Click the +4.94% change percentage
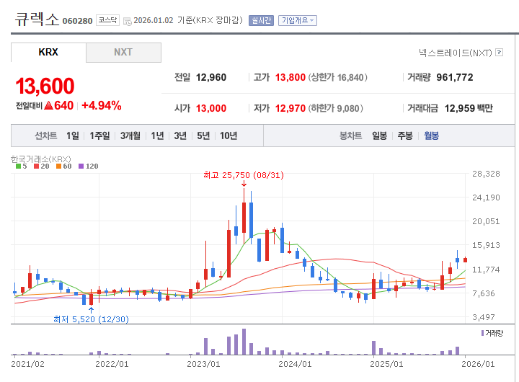The width and height of the screenshot is (519, 382). pos(102,106)
